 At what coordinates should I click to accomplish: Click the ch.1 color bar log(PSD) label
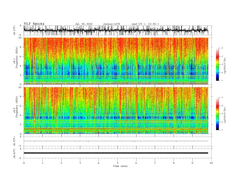pos(225,66)
